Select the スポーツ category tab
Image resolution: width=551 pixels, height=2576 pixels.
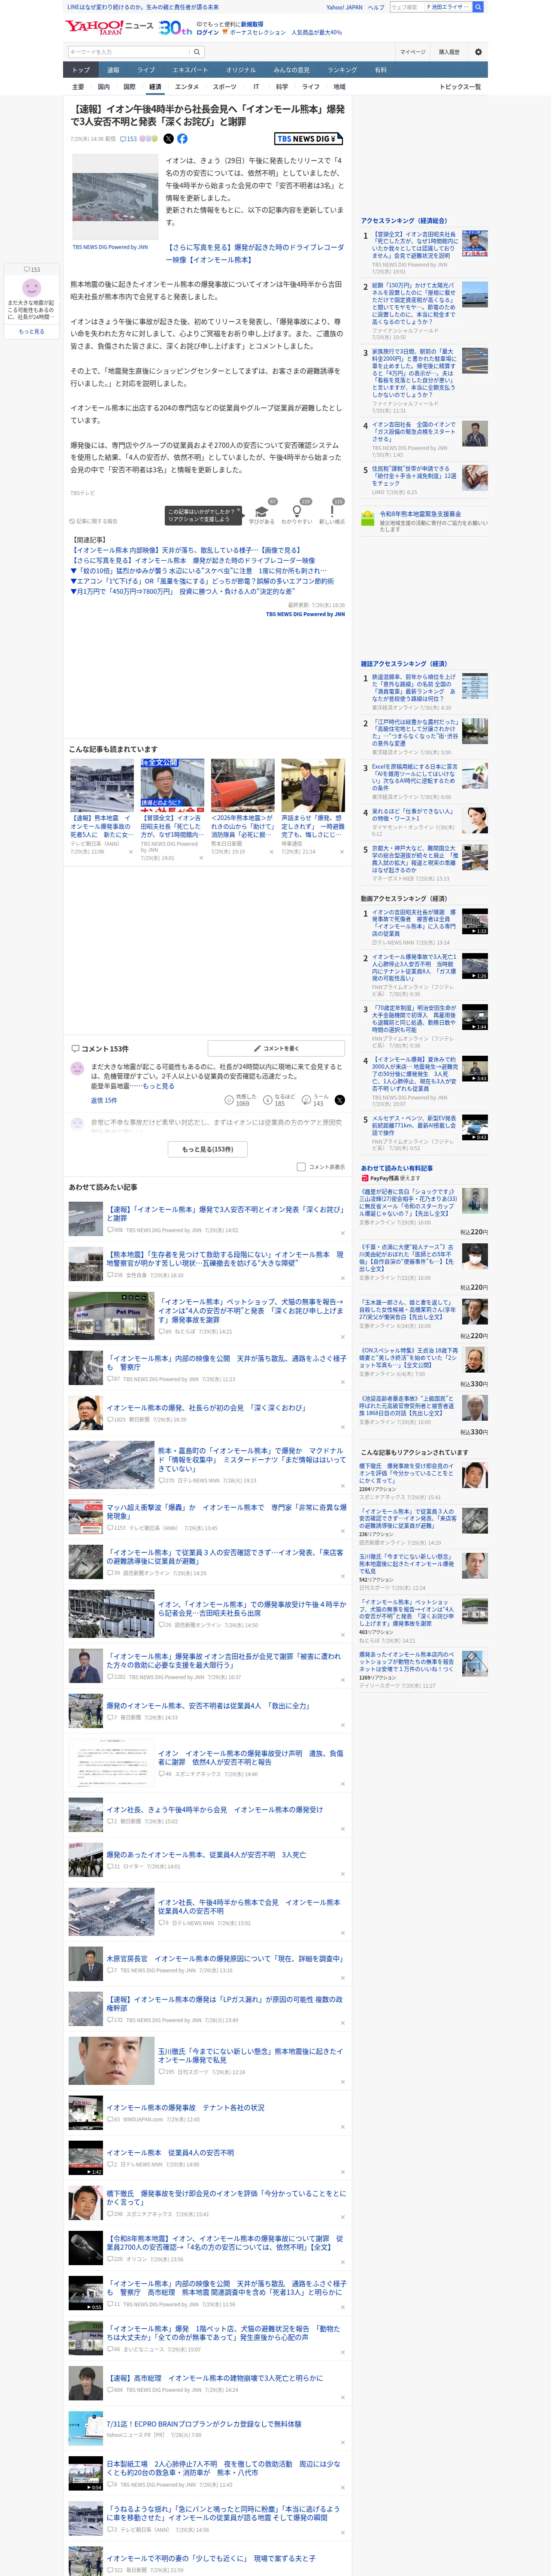(x=225, y=87)
